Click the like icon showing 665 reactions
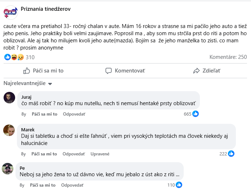Viewport: 251px width, 192px height. pyautogui.click(x=196, y=114)
